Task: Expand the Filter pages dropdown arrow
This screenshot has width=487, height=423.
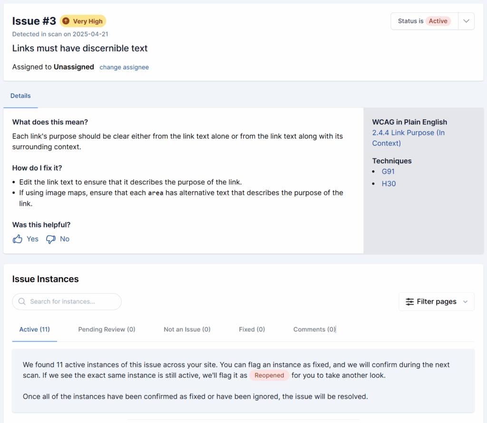Action: [465, 302]
